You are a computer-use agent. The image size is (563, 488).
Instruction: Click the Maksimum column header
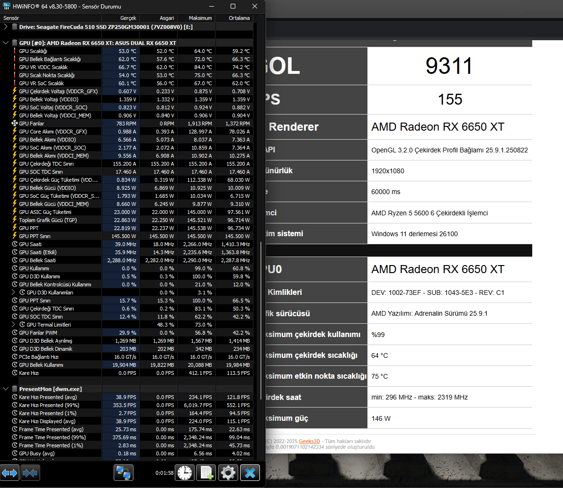[x=200, y=18]
